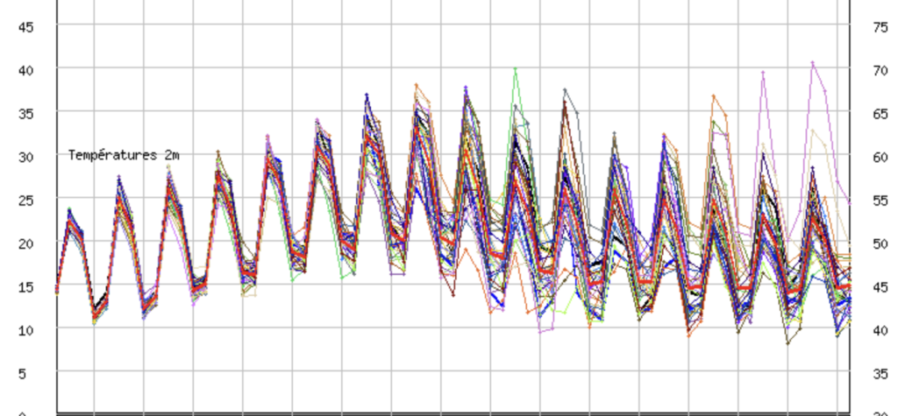Select the 25 axis tick label

[26, 201]
